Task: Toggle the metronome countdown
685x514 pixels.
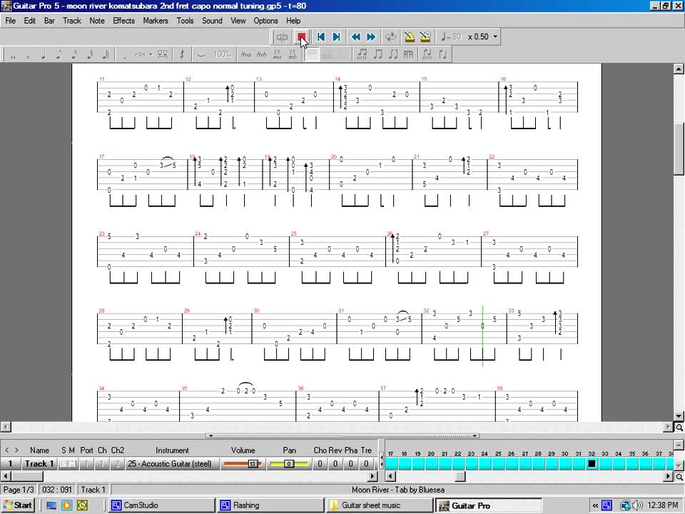Action: [425, 36]
